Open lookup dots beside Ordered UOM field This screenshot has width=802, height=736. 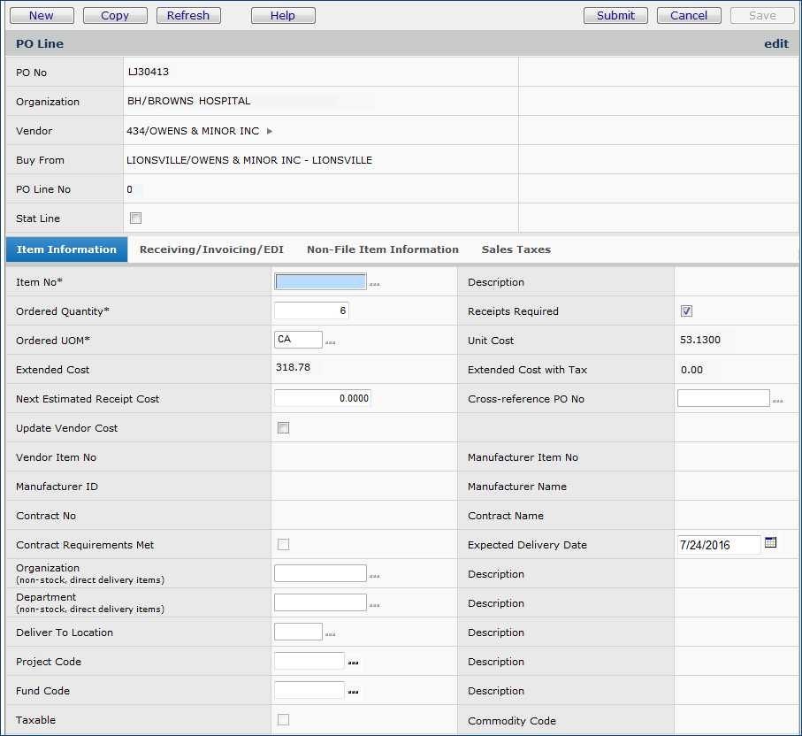pos(330,342)
